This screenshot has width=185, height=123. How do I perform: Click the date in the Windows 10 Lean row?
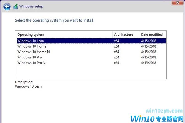point(149,41)
